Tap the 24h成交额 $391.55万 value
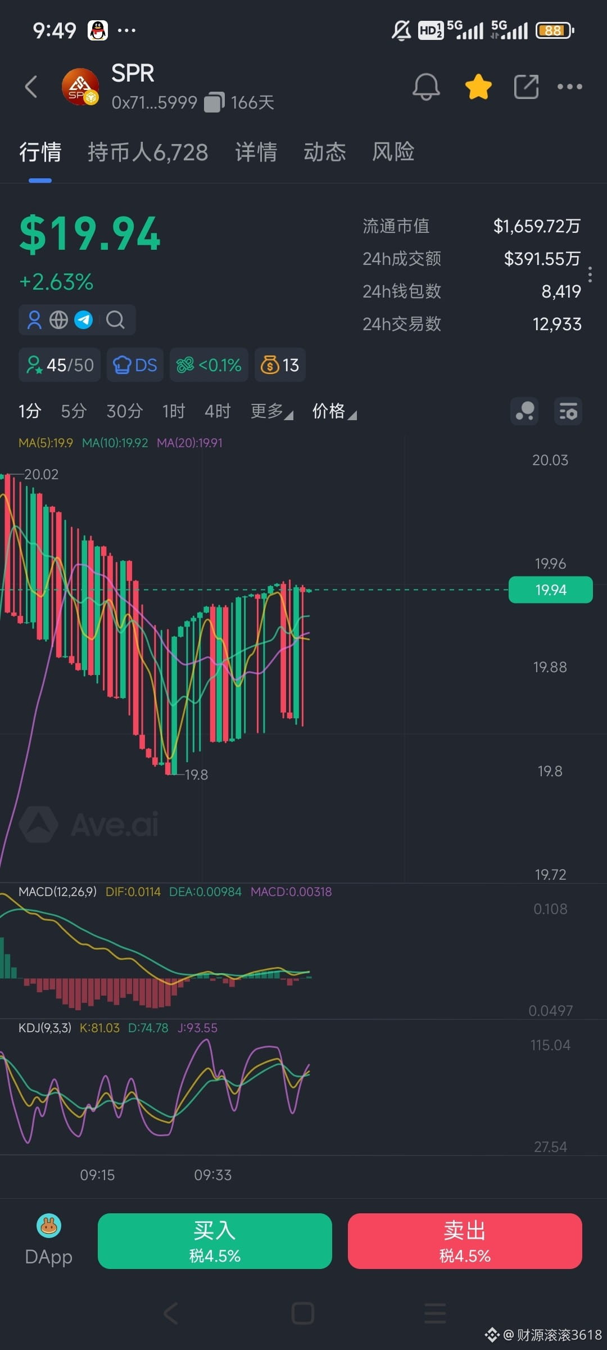This screenshot has width=607, height=1350. click(542, 259)
